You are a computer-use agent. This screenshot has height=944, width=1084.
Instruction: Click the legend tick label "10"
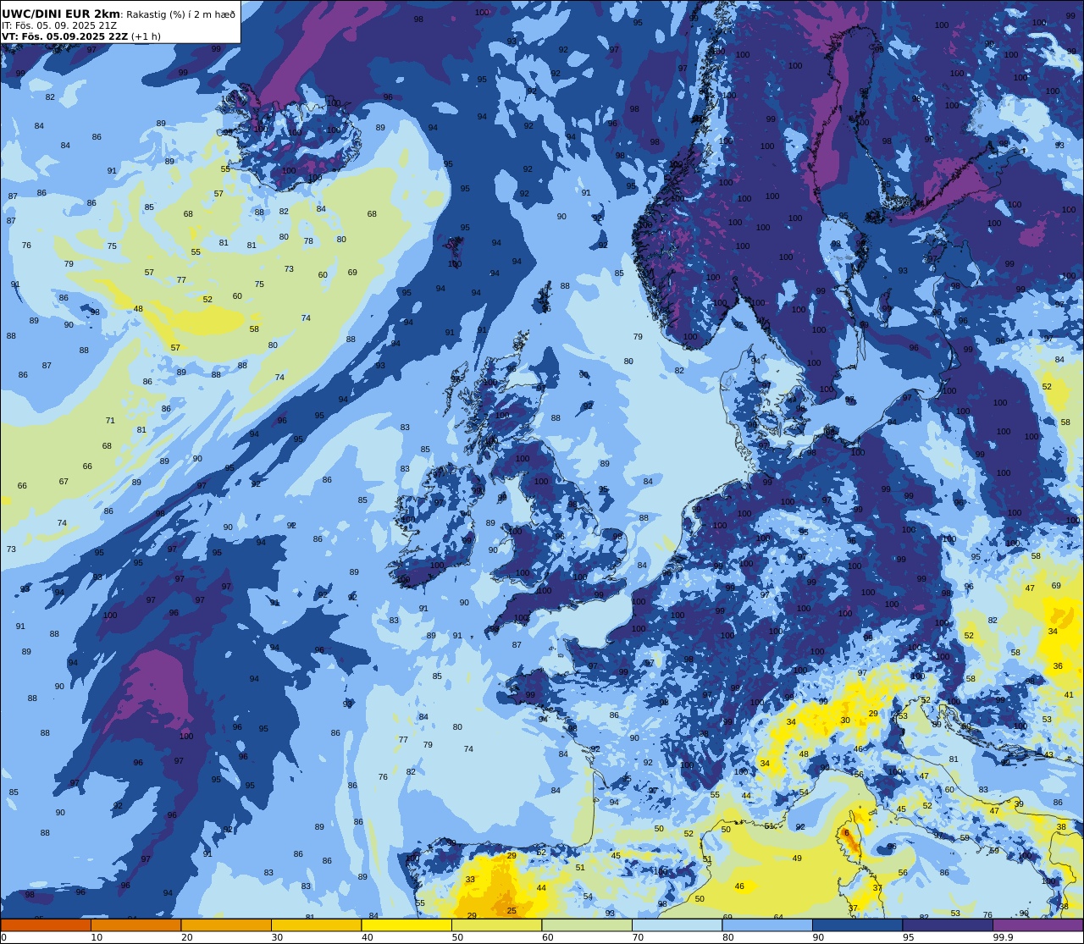(x=97, y=937)
